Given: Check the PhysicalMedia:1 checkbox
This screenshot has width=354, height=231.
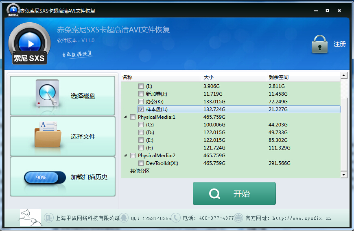Looking at the screenshot, I should point(133,117).
